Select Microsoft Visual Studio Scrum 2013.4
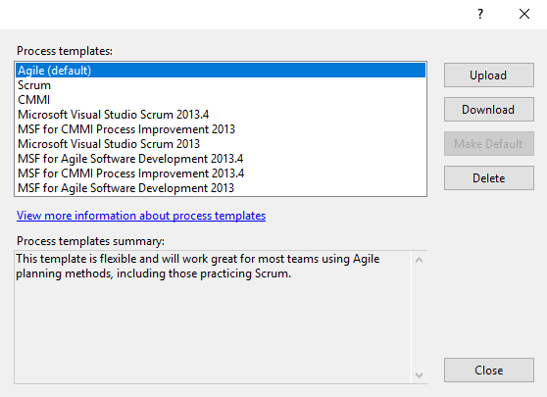This screenshot has height=397, width=547. [221, 115]
